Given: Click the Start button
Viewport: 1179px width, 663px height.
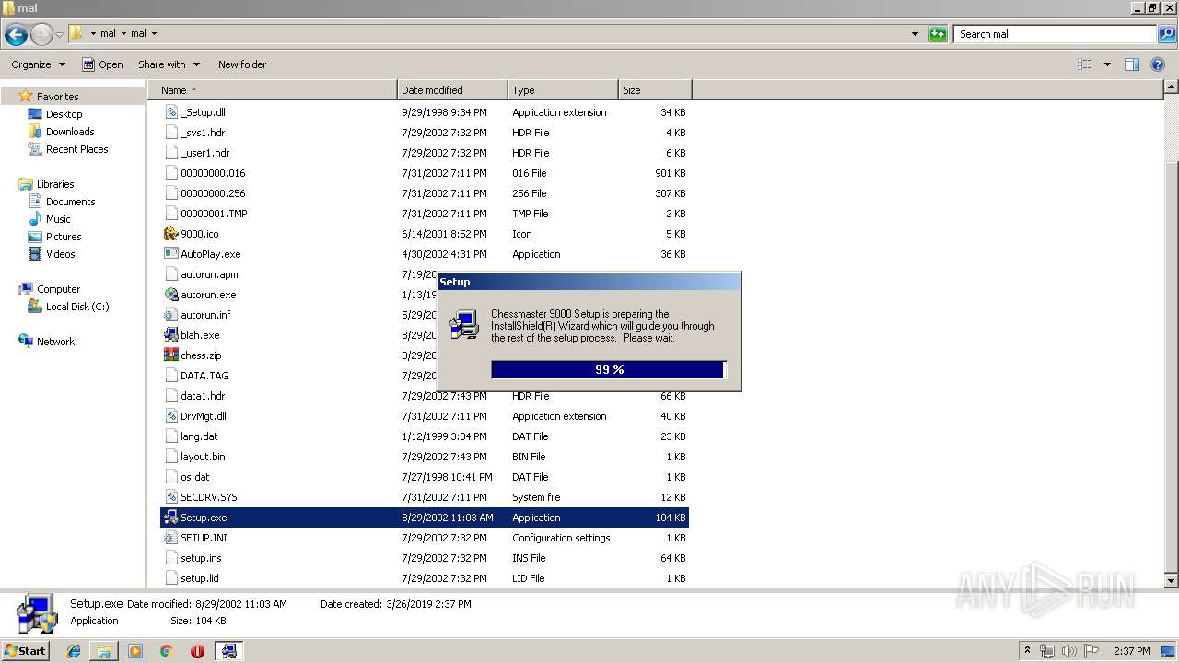Looking at the screenshot, I should 25,650.
